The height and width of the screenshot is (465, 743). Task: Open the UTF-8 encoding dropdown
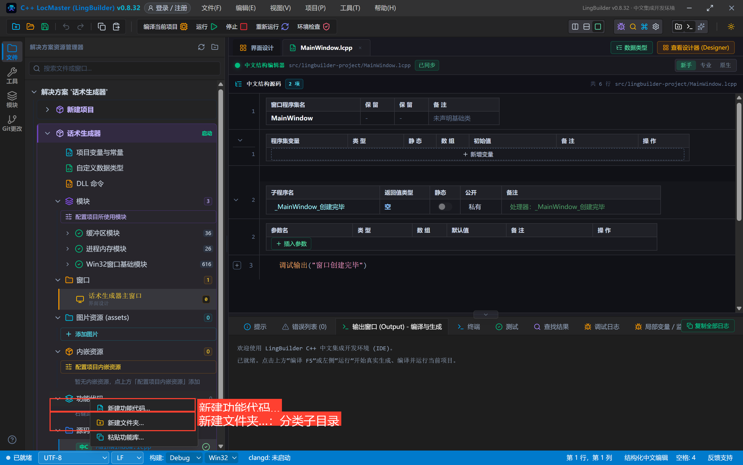click(74, 458)
